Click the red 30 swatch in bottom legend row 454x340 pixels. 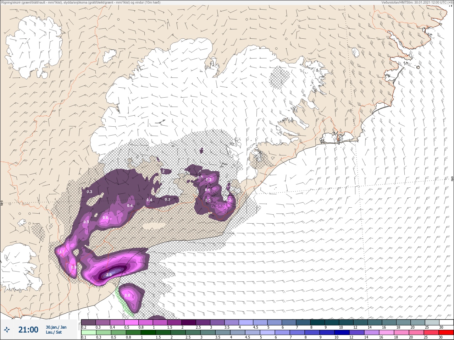coord(446,333)
